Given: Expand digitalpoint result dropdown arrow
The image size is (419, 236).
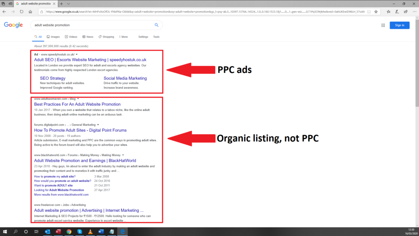Looking at the screenshot, I should (x=98, y=125).
